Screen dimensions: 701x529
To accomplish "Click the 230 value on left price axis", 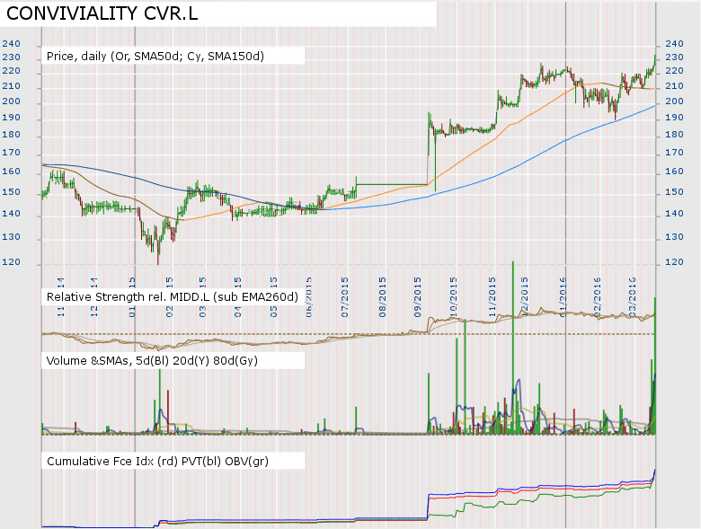I will pos(11,57).
